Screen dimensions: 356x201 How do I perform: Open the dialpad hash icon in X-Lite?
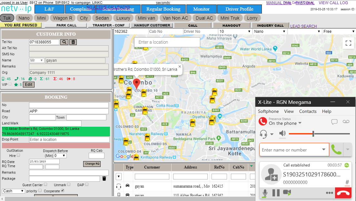pos(347,182)
